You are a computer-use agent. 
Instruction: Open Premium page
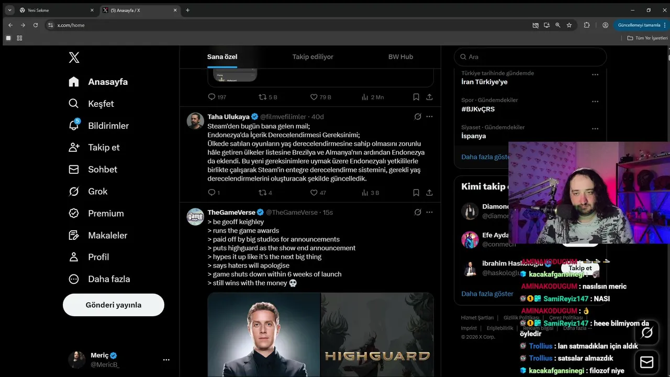pos(96,213)
